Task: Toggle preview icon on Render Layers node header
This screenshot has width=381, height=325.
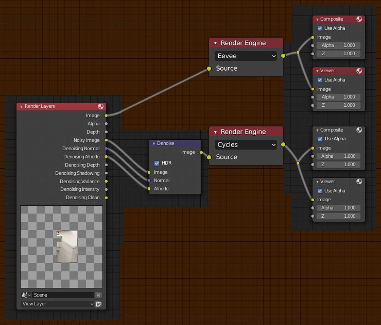Action: (x=100, y=106)
